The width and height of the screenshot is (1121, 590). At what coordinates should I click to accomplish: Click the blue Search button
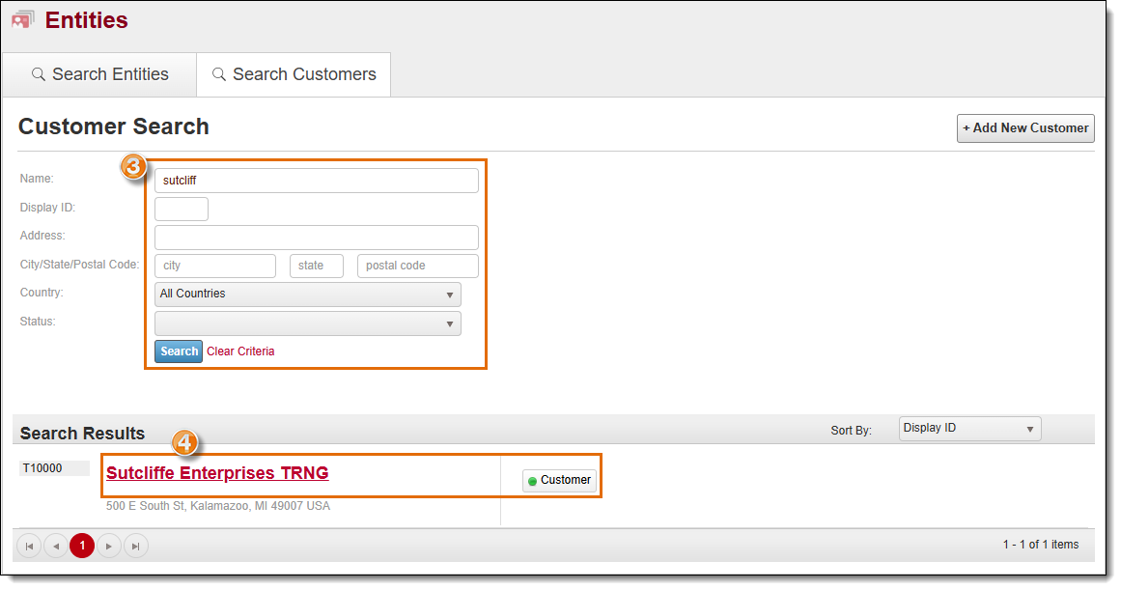click(x=179, y=351)
